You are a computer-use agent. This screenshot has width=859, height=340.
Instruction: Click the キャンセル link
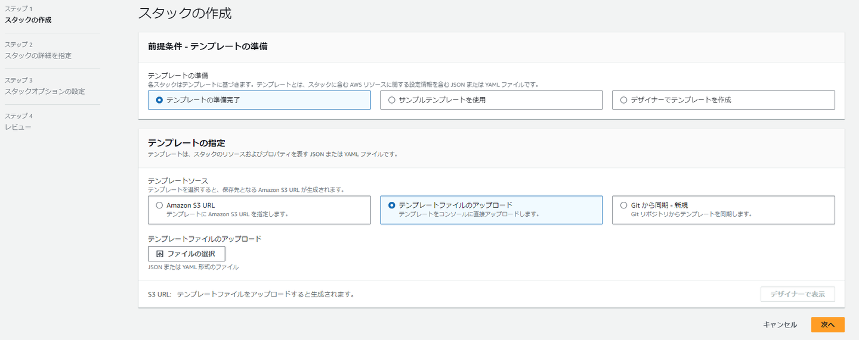780,325
